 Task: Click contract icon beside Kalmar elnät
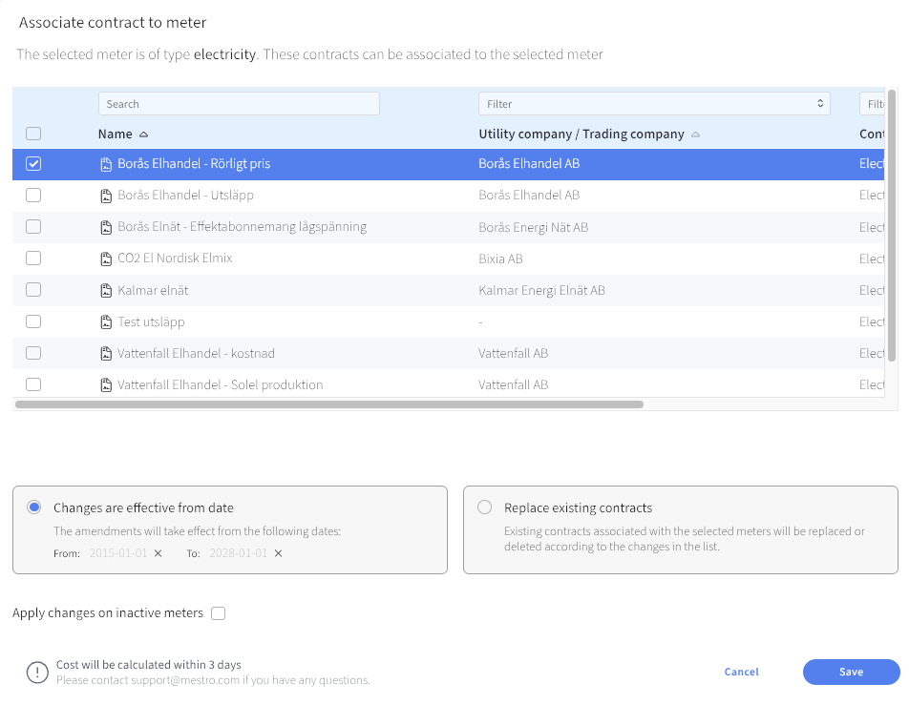click(x=106, y=291)
